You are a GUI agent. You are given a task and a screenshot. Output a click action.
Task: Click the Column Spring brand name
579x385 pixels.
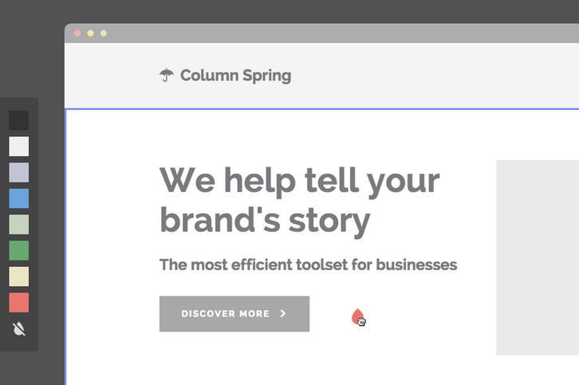click(x=235, y=76)
